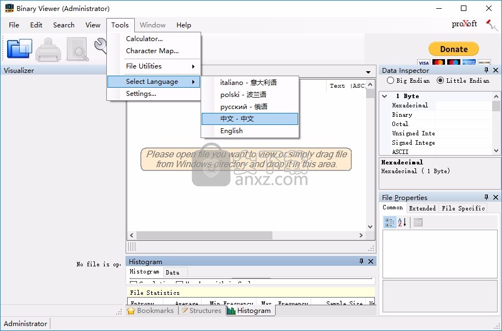This screenshot has height=331, width=502.
Task: Pin the File Properties panel
Action: pyautogui.click(x=486, y=197)
